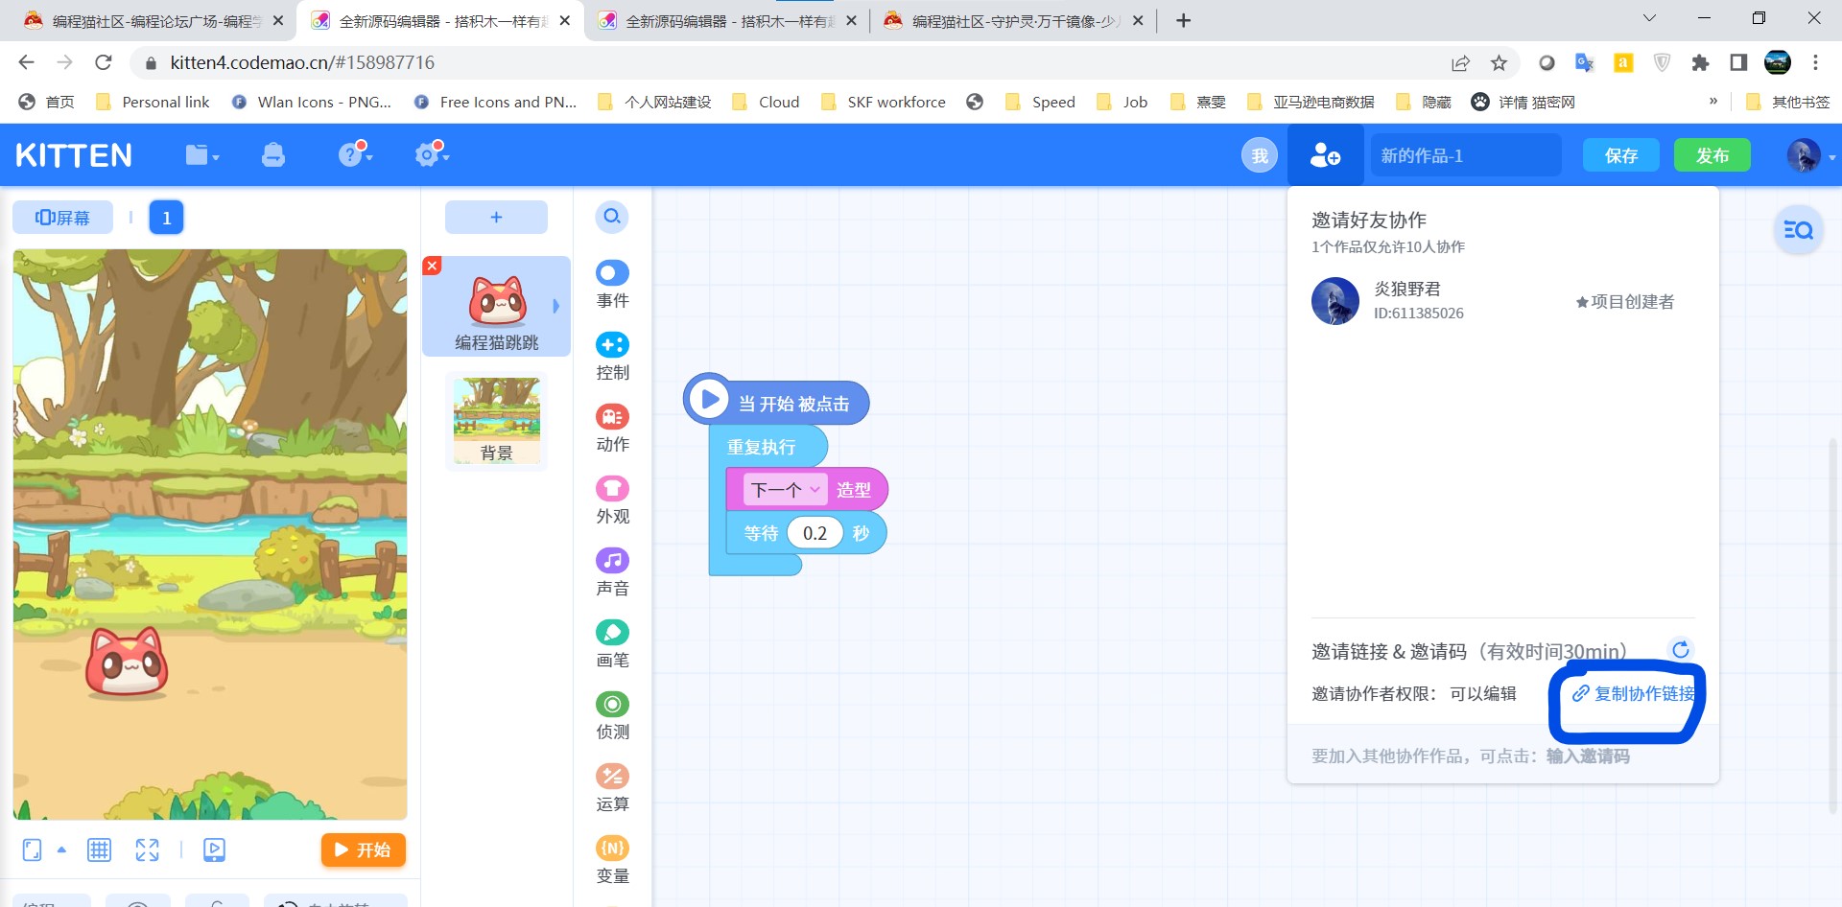
Task: Open the Speed bookmark folder
Action: point(1040,102)
